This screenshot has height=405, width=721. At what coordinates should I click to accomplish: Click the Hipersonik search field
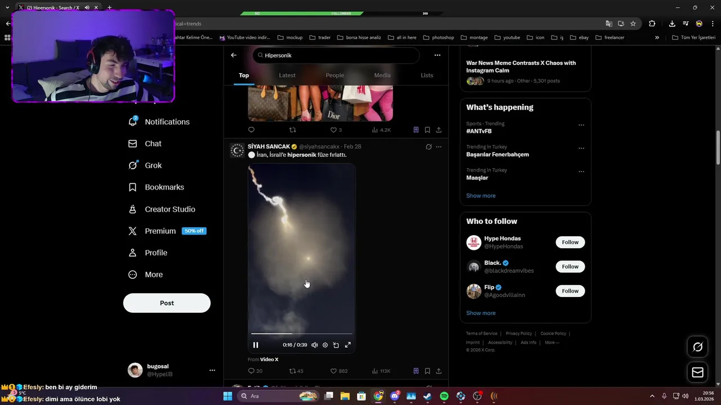336,55
